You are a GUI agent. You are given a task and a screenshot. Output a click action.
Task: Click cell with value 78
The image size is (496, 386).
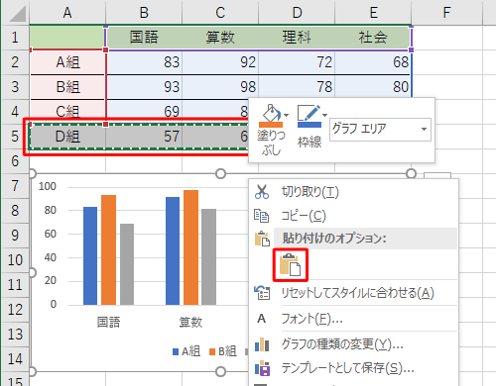pos(297,87)
